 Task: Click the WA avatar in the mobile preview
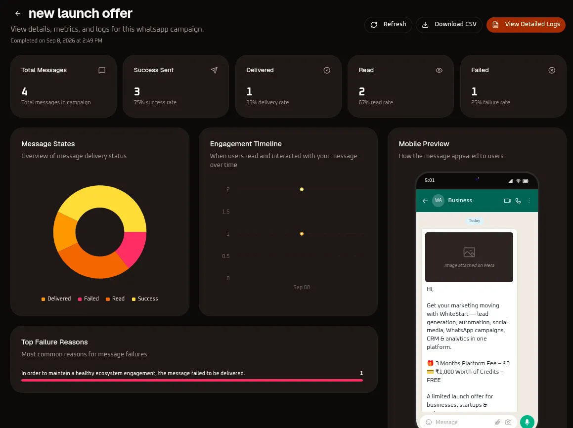coord(438,201)
